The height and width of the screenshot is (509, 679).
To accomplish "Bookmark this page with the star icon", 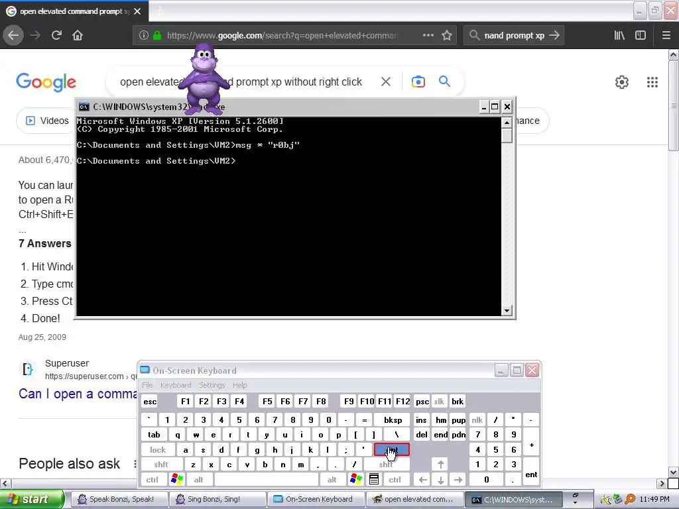I will click(447, 35).
